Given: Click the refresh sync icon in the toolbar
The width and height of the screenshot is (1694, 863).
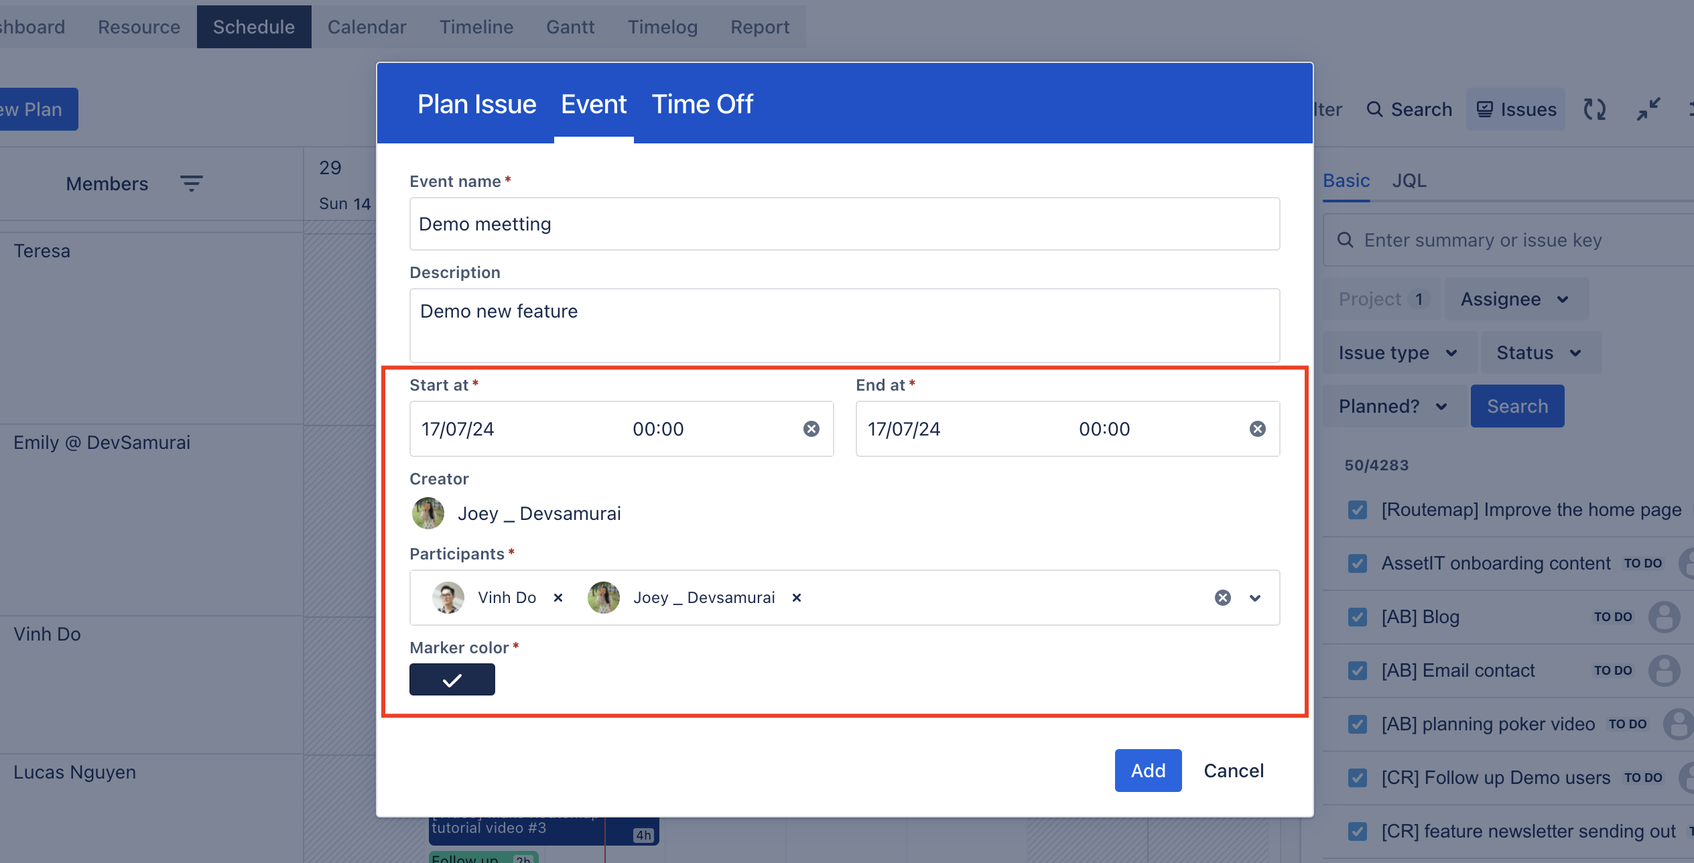Looking at the screenshot, I should 1594,109.
